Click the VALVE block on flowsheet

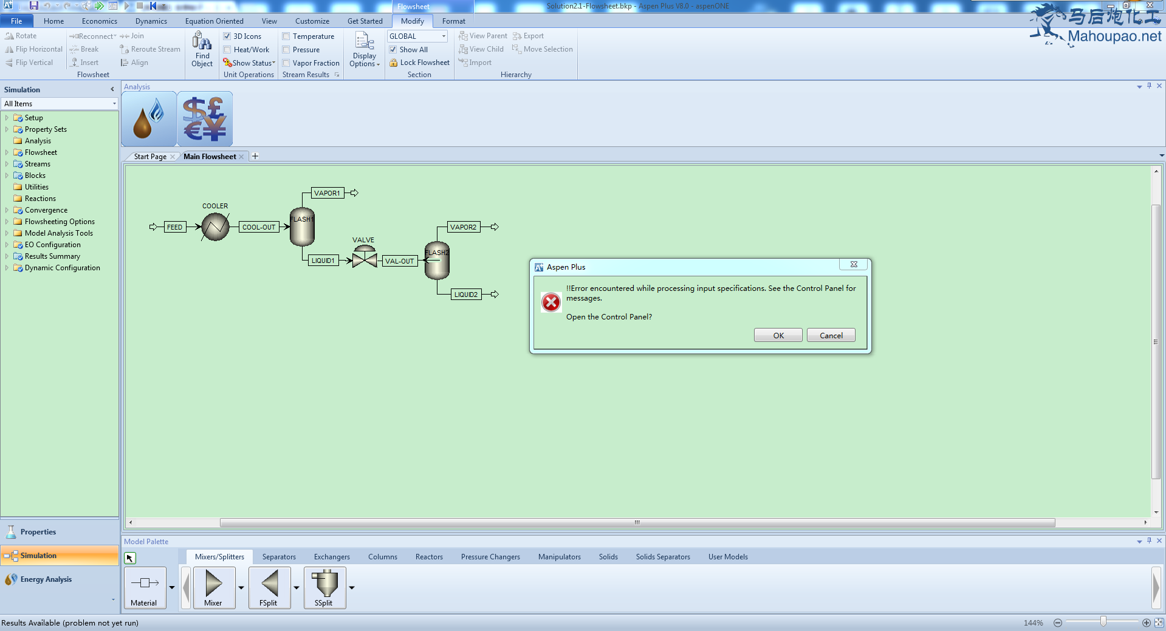tap(365, 257)
